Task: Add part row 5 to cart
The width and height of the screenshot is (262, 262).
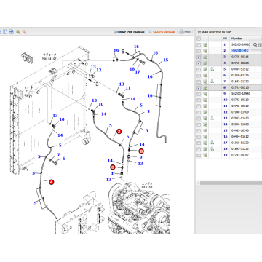Action: [205, 69]
